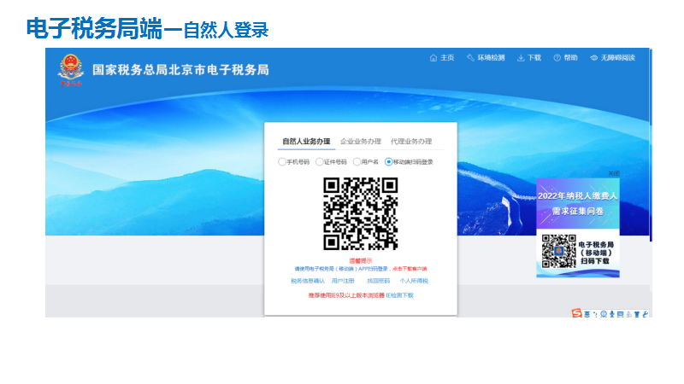Viewport: 684px width, 384px height.
Task: Open the Sogou emoji icon
Action: pyautogui.click(x=604, y=314)
